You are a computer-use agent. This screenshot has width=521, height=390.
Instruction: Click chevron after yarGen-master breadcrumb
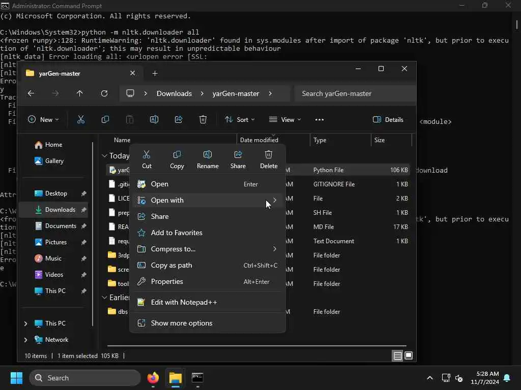[270, 93]
